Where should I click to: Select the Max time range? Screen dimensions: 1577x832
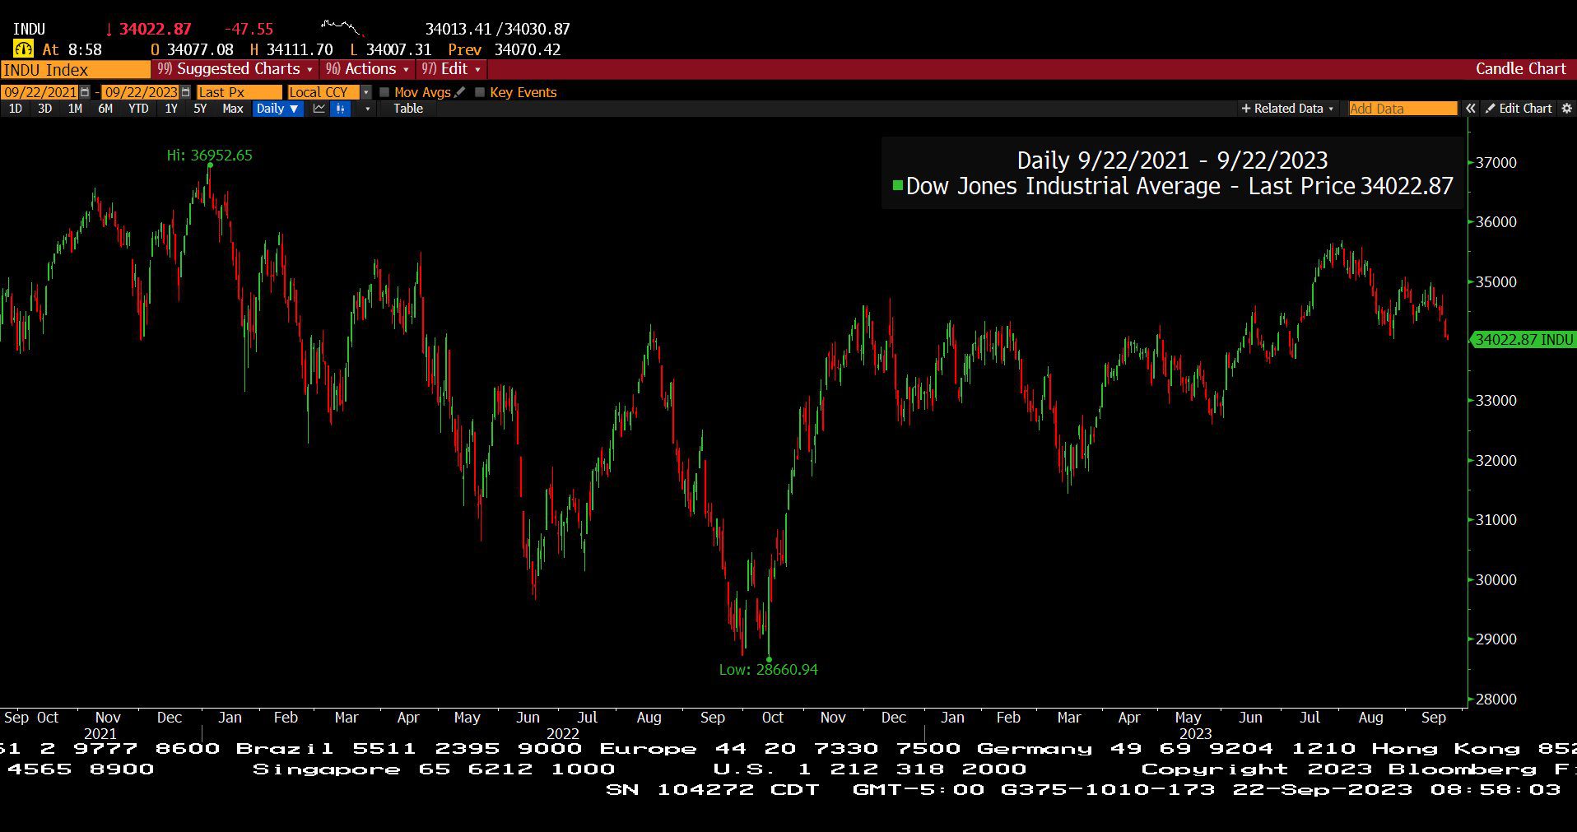[233, 109]
